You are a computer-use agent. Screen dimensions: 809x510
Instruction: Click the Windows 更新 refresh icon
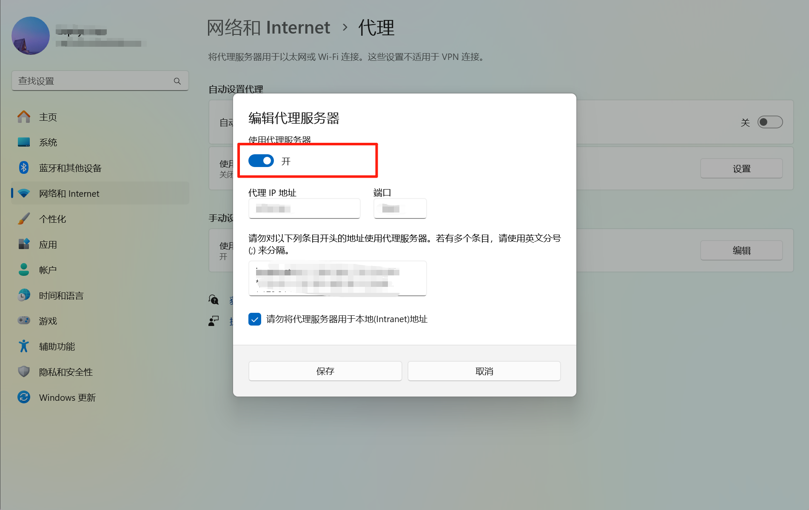pos(24,397)
